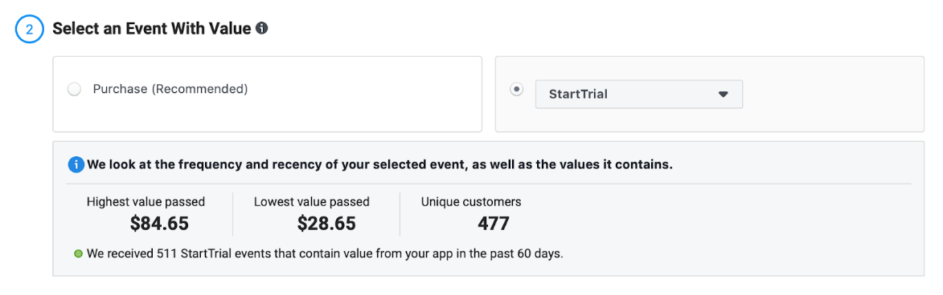Click the Purchase option card
This screenshot has width=943, height=295.
click(x=268, y=94)
